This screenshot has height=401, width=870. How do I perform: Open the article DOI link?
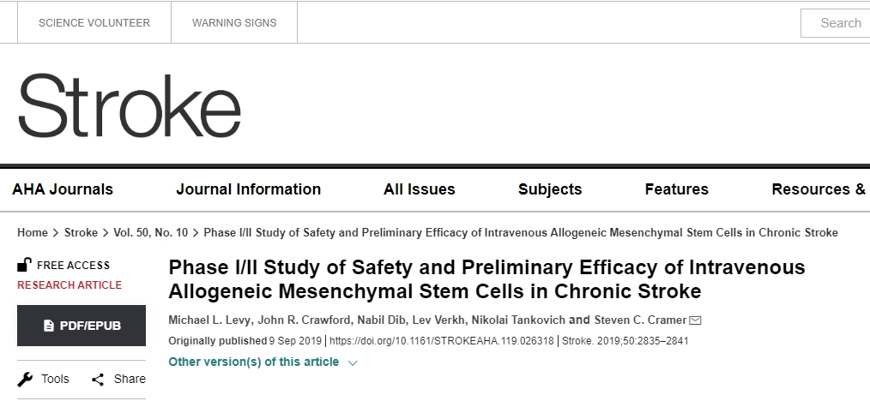pos(442,341)
